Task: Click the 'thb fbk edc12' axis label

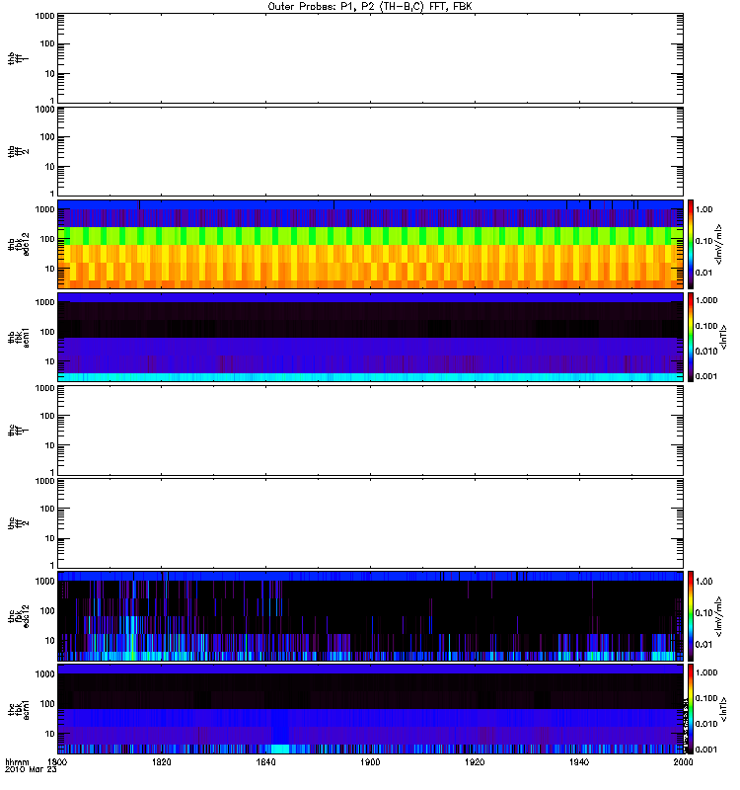Action: 18,244
